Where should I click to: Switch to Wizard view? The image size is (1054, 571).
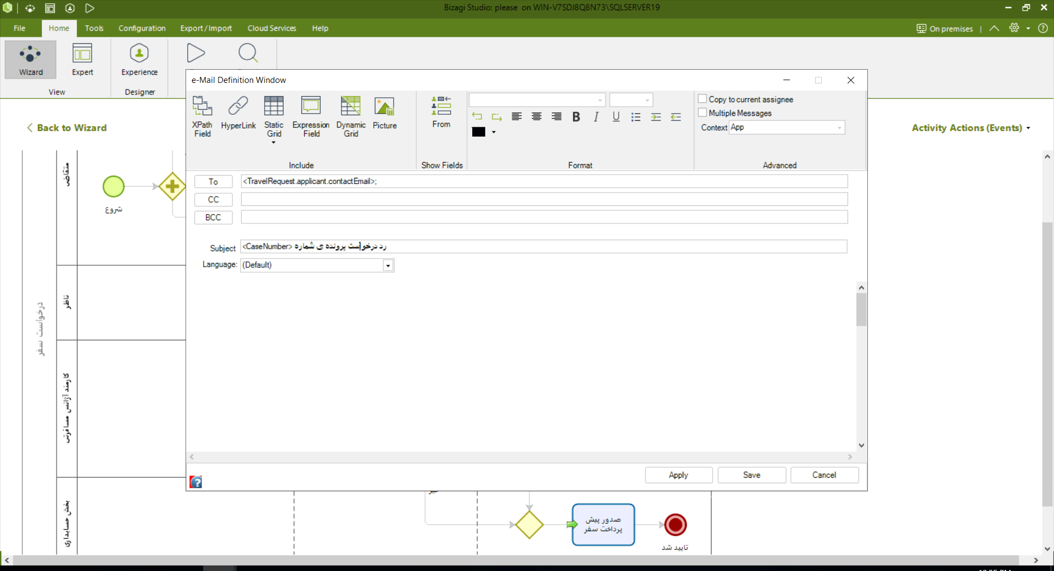[31, 59]
